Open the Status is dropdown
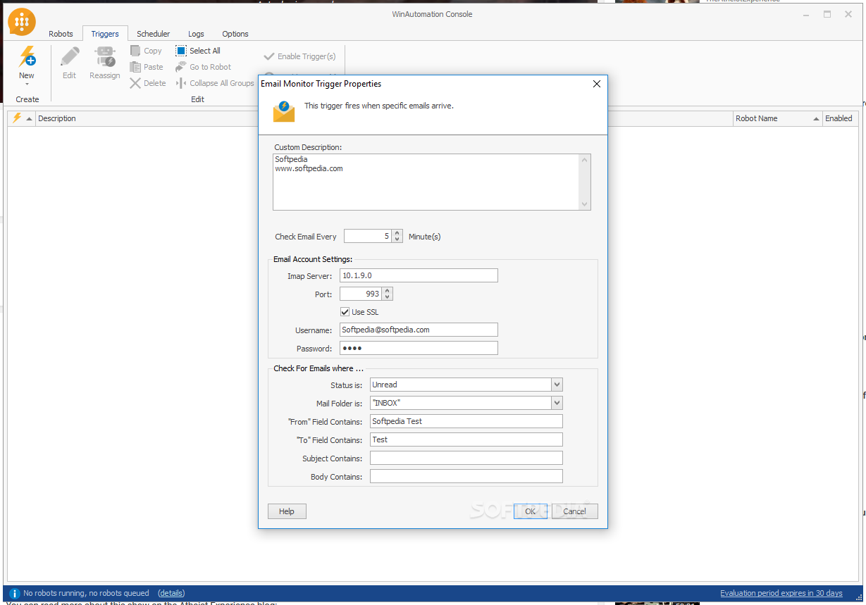The height and width of the screenshot is (605, 866). (557, 385)
